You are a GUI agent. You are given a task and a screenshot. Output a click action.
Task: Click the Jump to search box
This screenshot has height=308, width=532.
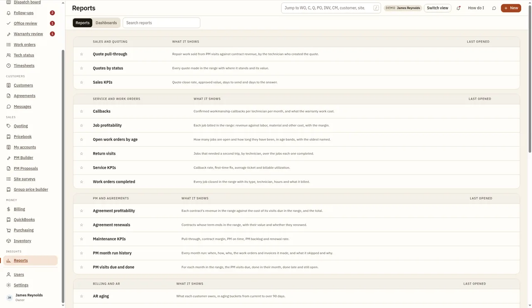[x=331, y=8]
